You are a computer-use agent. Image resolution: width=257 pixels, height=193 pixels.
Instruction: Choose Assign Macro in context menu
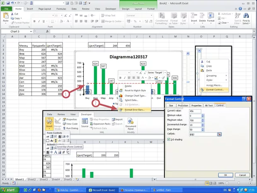click(214, 85)
